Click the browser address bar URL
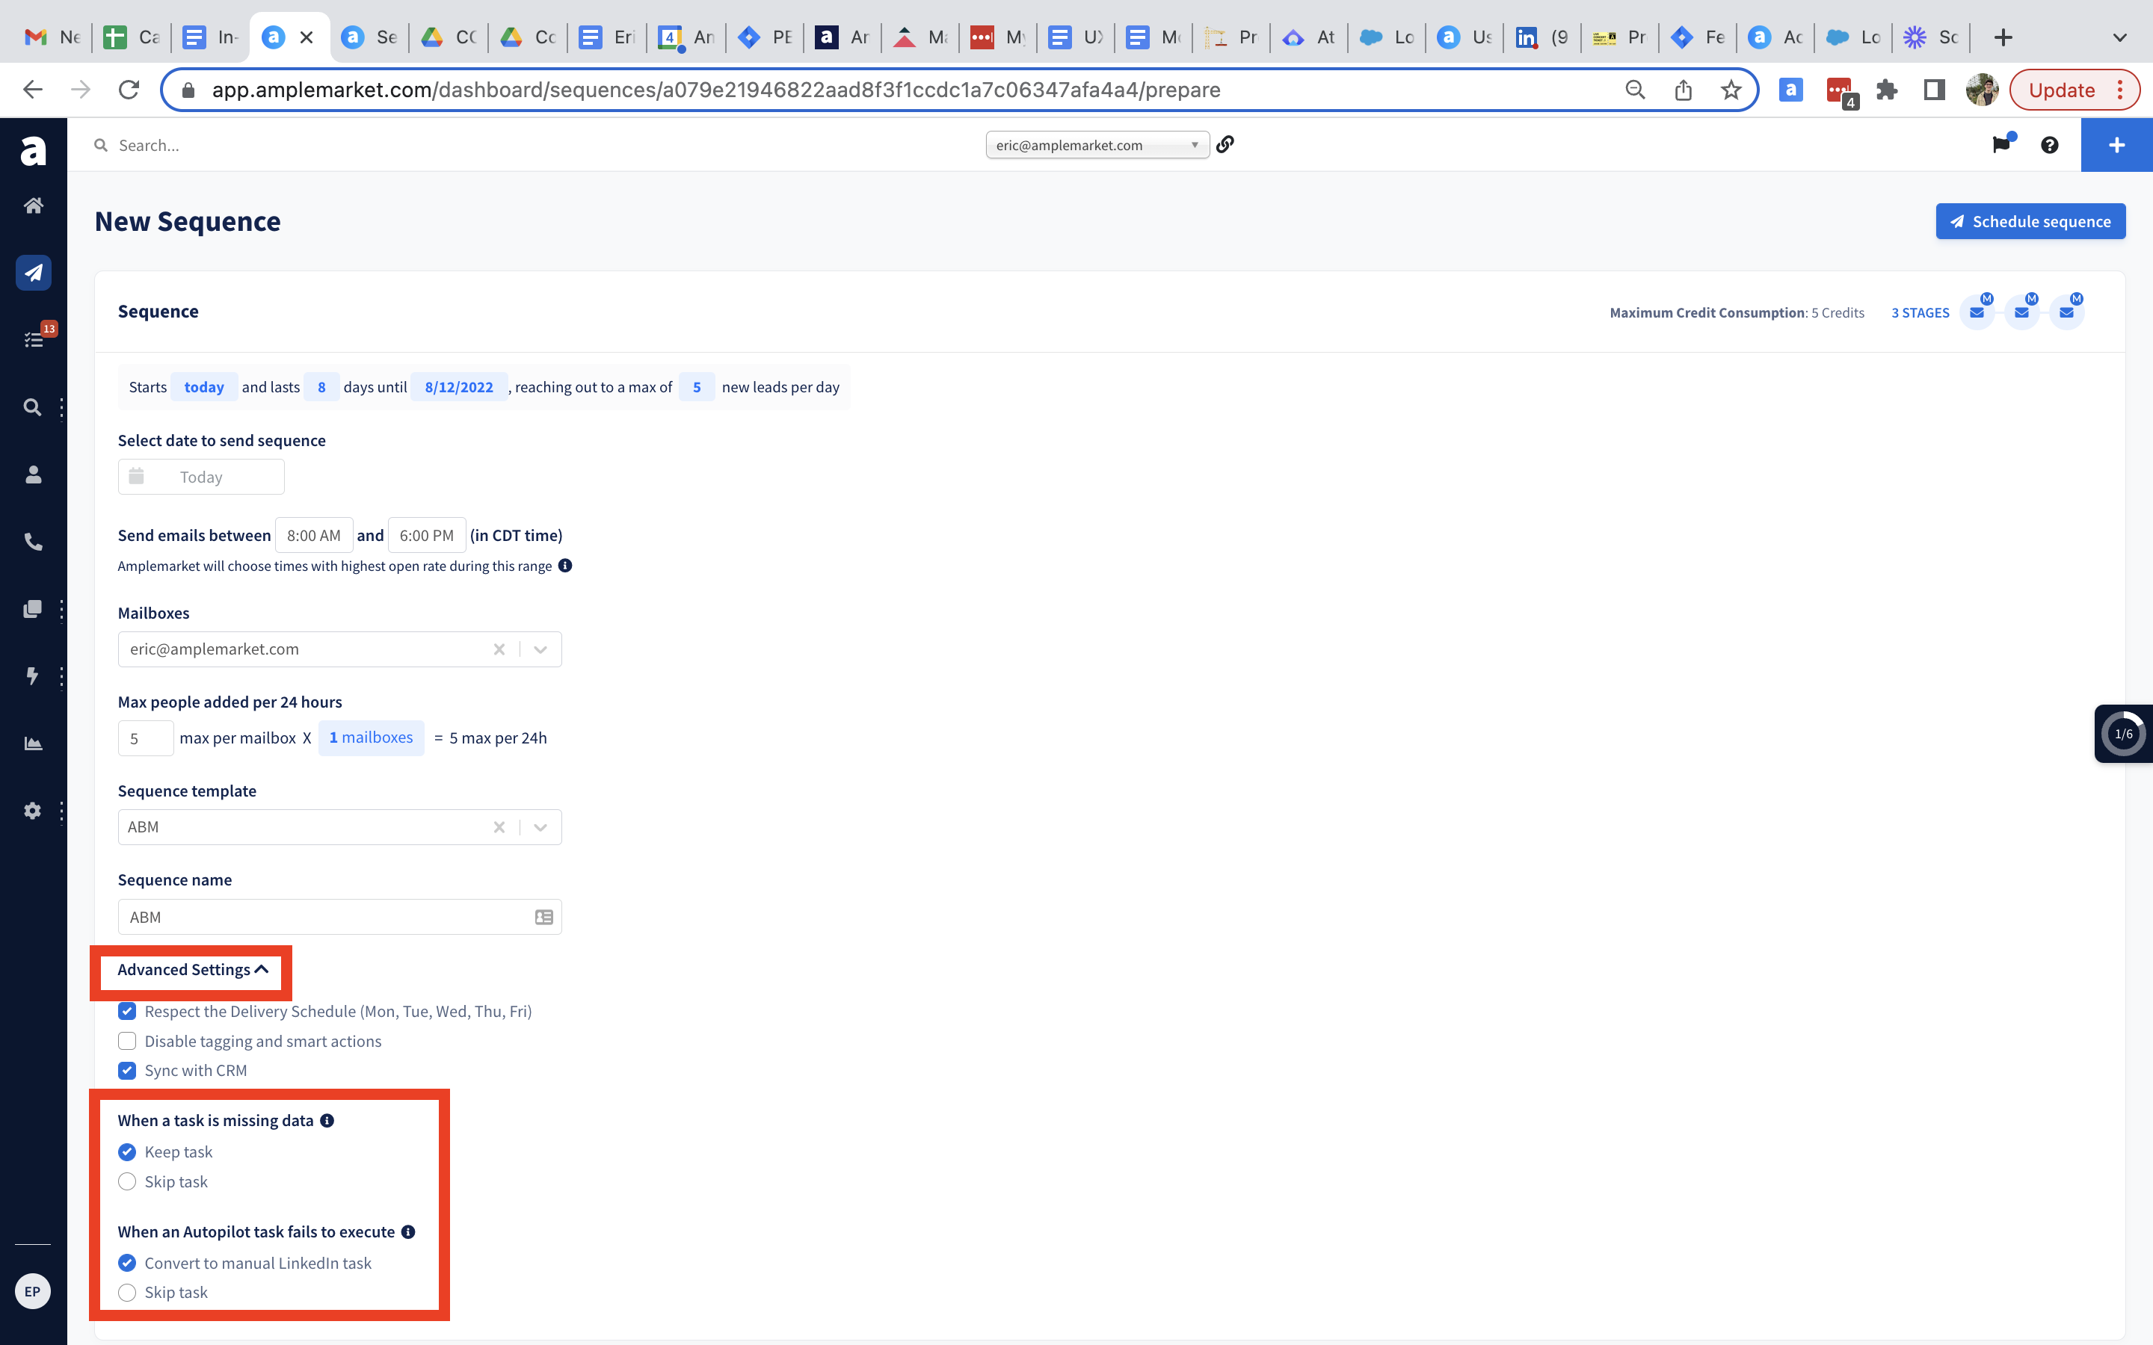 point(716,90)
